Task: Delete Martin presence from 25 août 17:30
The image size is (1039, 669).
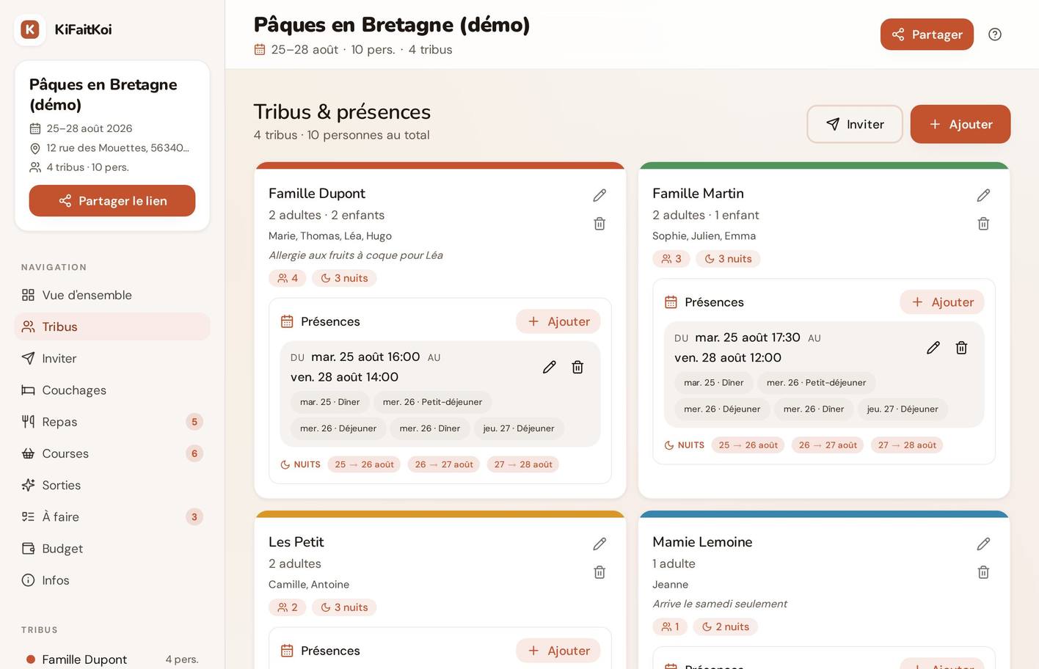Action: click(961, 348)
